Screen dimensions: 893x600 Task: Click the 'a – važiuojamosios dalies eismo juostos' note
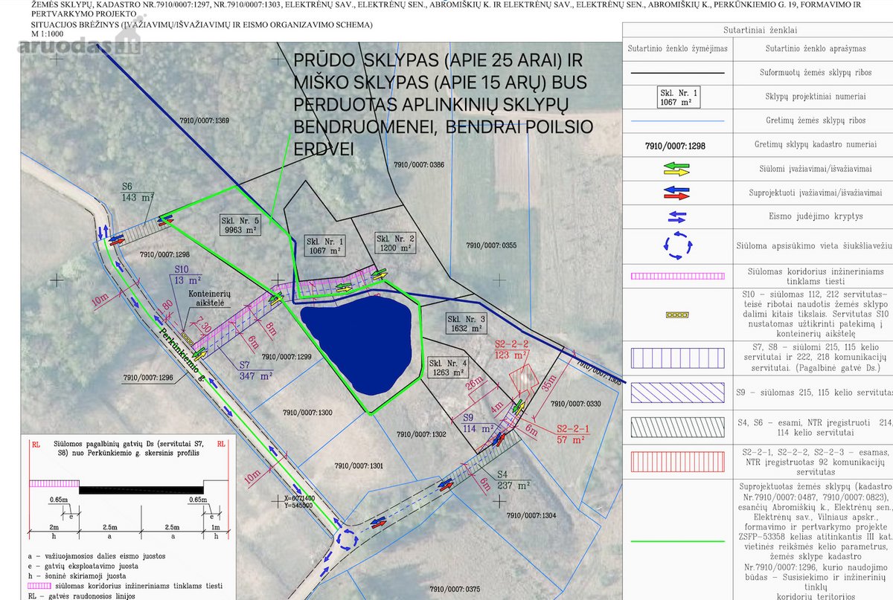point(95,556)
